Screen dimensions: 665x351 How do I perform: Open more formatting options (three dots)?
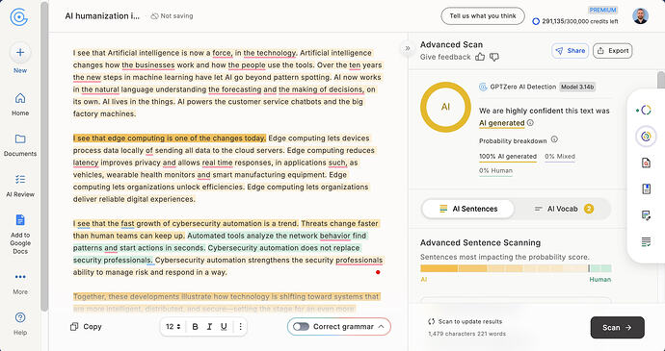pyautogui.click(x=241, y=326)
